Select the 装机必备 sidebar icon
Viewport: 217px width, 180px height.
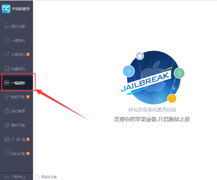(x=7, y=154)
